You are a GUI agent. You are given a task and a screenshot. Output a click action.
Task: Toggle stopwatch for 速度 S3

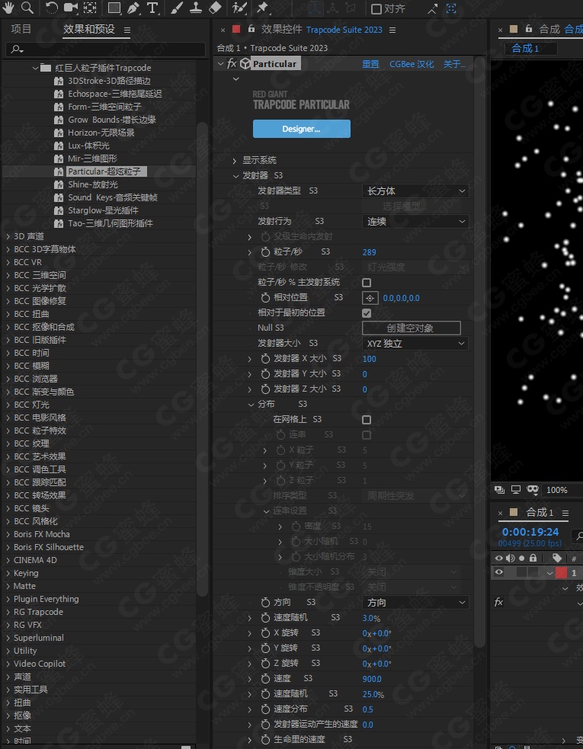[265, 679]
